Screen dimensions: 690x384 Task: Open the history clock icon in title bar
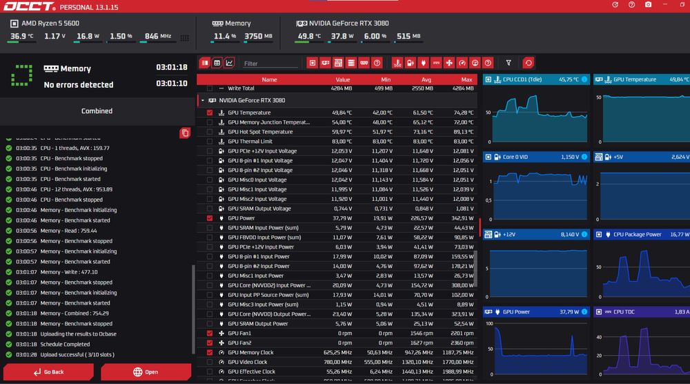click(615, 5)
